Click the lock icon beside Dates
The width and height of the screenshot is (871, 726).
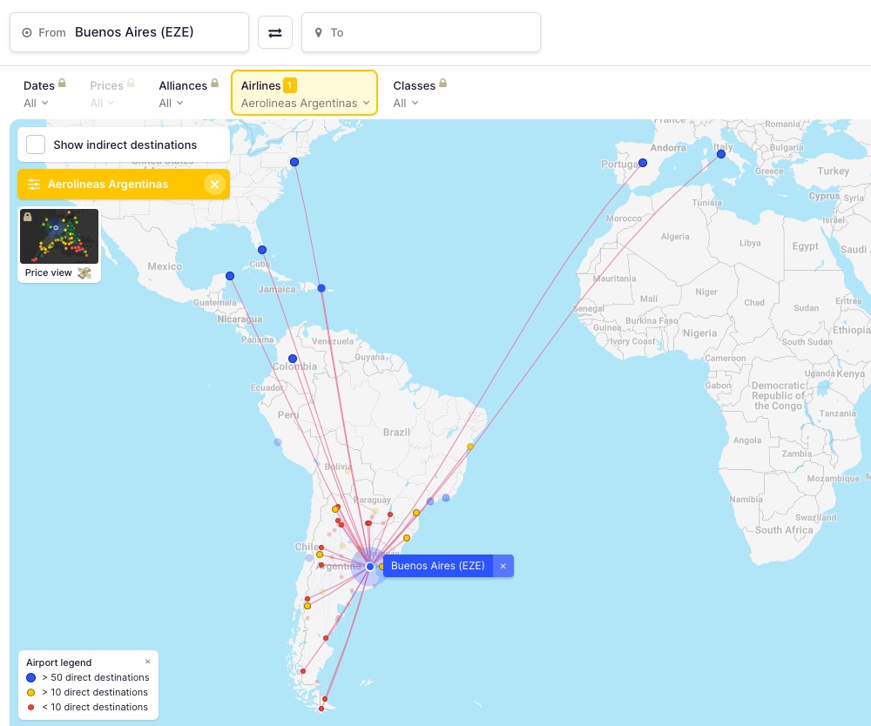[x=63, y=84]
